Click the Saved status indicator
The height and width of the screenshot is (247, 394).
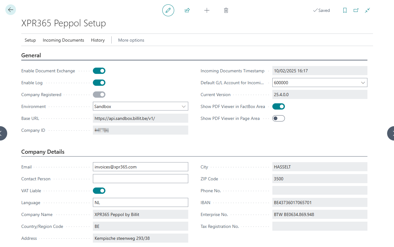pos(321,10)
